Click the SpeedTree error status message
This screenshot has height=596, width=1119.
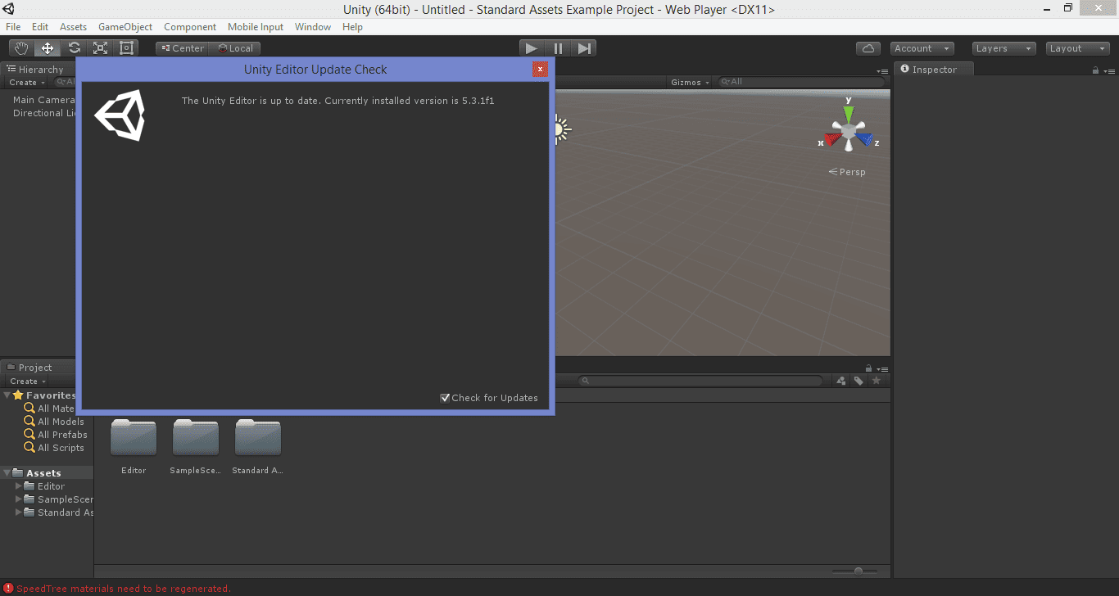click(123, 589)
